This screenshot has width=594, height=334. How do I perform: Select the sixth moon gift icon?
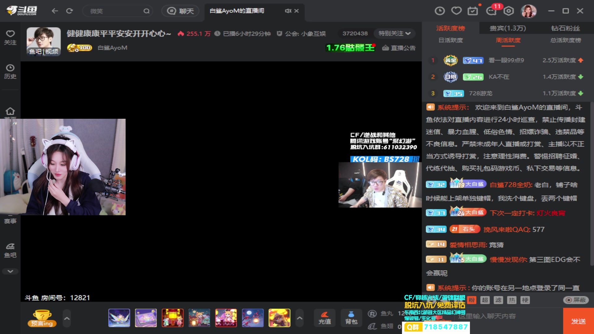click(253, 318)
